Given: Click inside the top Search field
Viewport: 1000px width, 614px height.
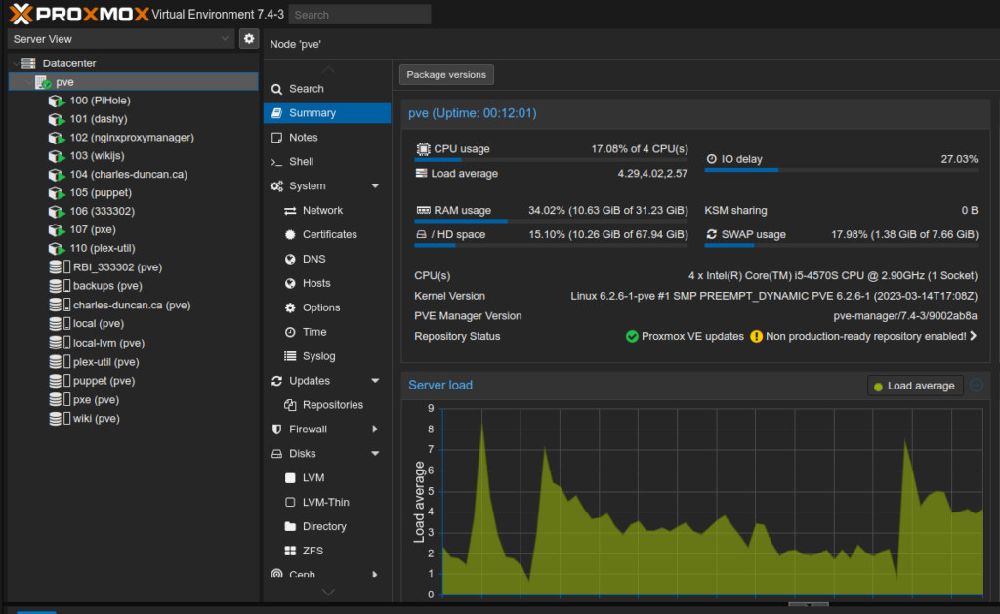Looking at the screenshot, I should tap(360, 15).
